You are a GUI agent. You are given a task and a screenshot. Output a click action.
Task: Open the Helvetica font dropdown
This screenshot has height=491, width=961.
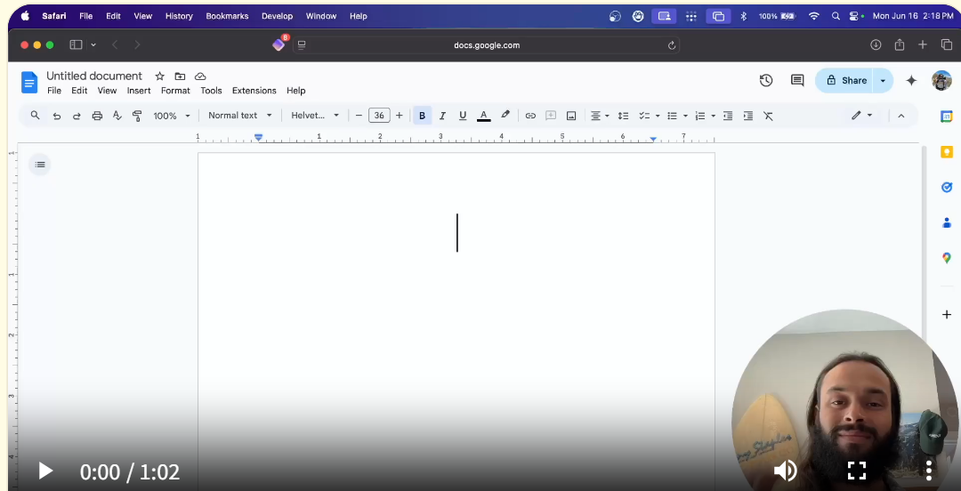[315, 116]
